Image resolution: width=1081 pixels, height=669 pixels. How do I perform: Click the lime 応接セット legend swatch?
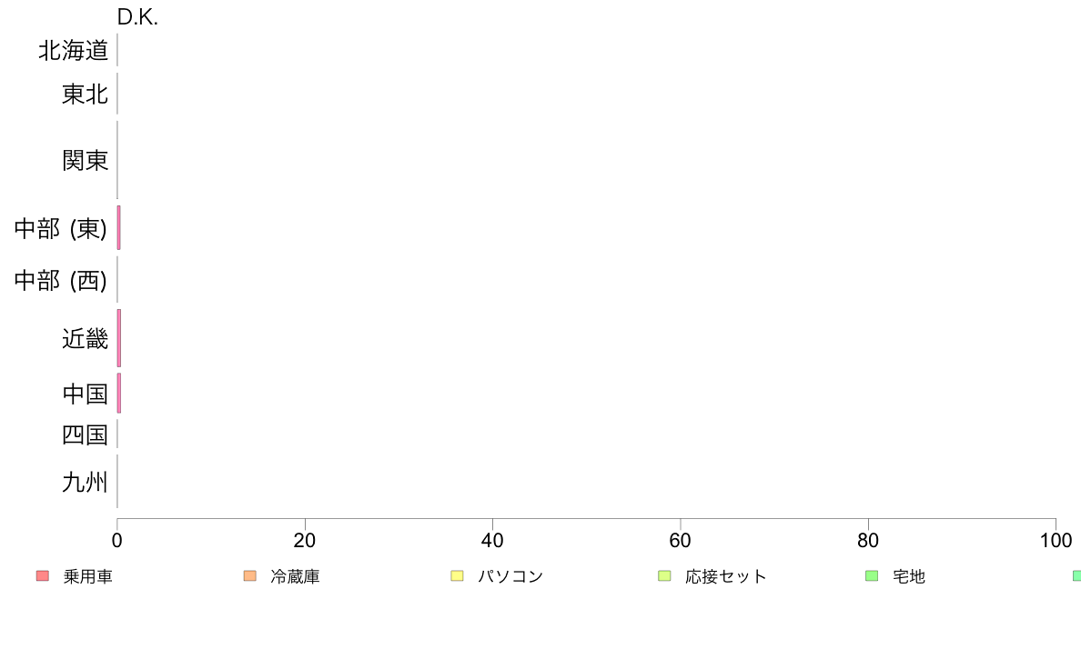click(664, 576)
